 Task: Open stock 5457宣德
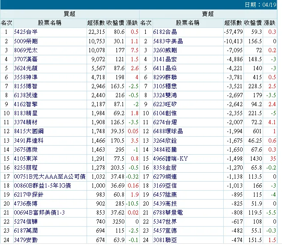tap(165, 230)
